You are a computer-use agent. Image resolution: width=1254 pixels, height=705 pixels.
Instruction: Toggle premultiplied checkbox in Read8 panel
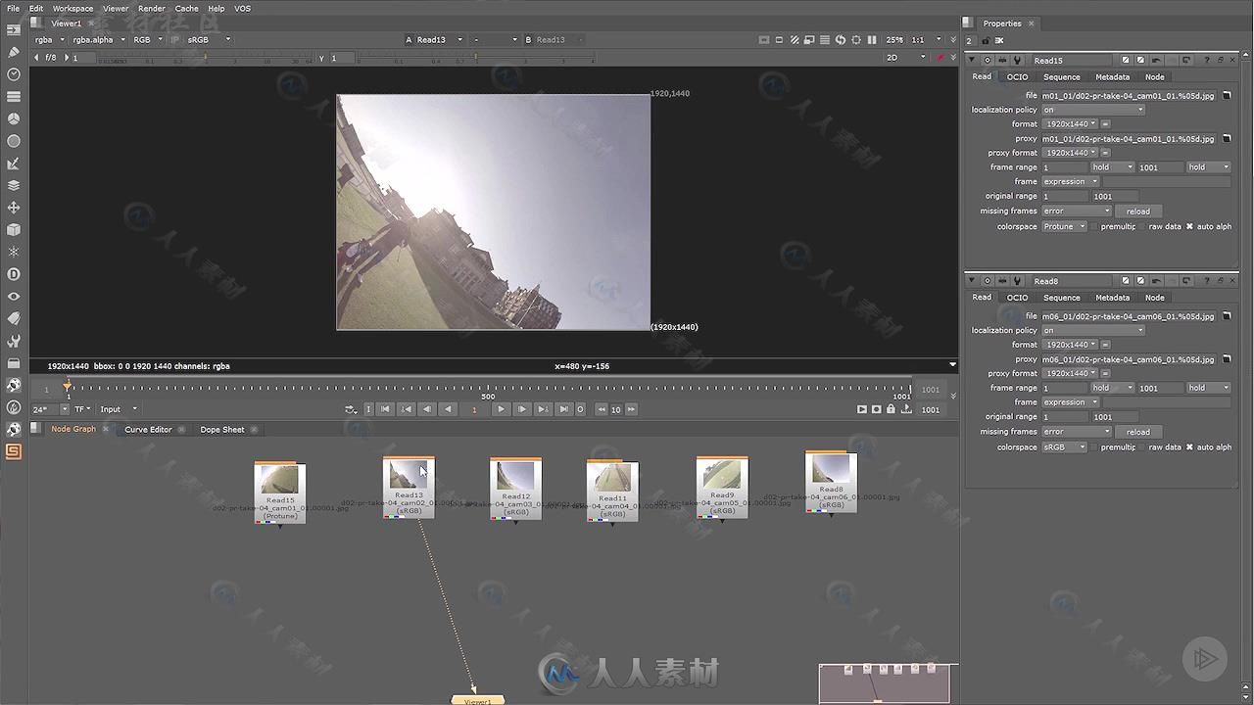coord(1095,447)
